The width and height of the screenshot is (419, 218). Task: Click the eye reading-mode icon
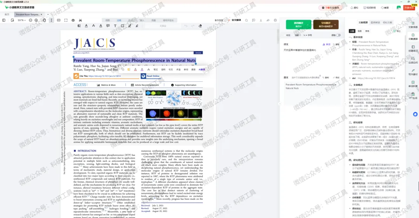(x=73, y=20)
